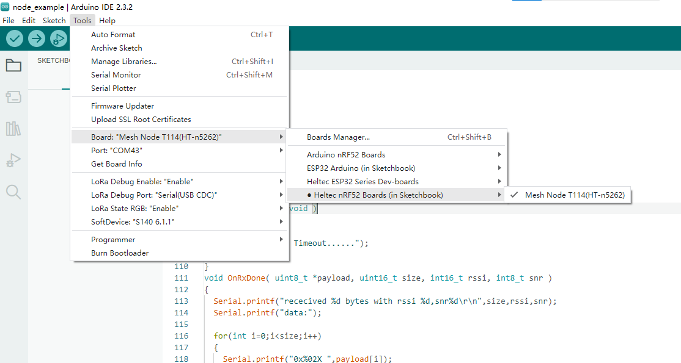Expand the ESP32 Arduino (in Sketchbook) submenu

tap(361, 168)
